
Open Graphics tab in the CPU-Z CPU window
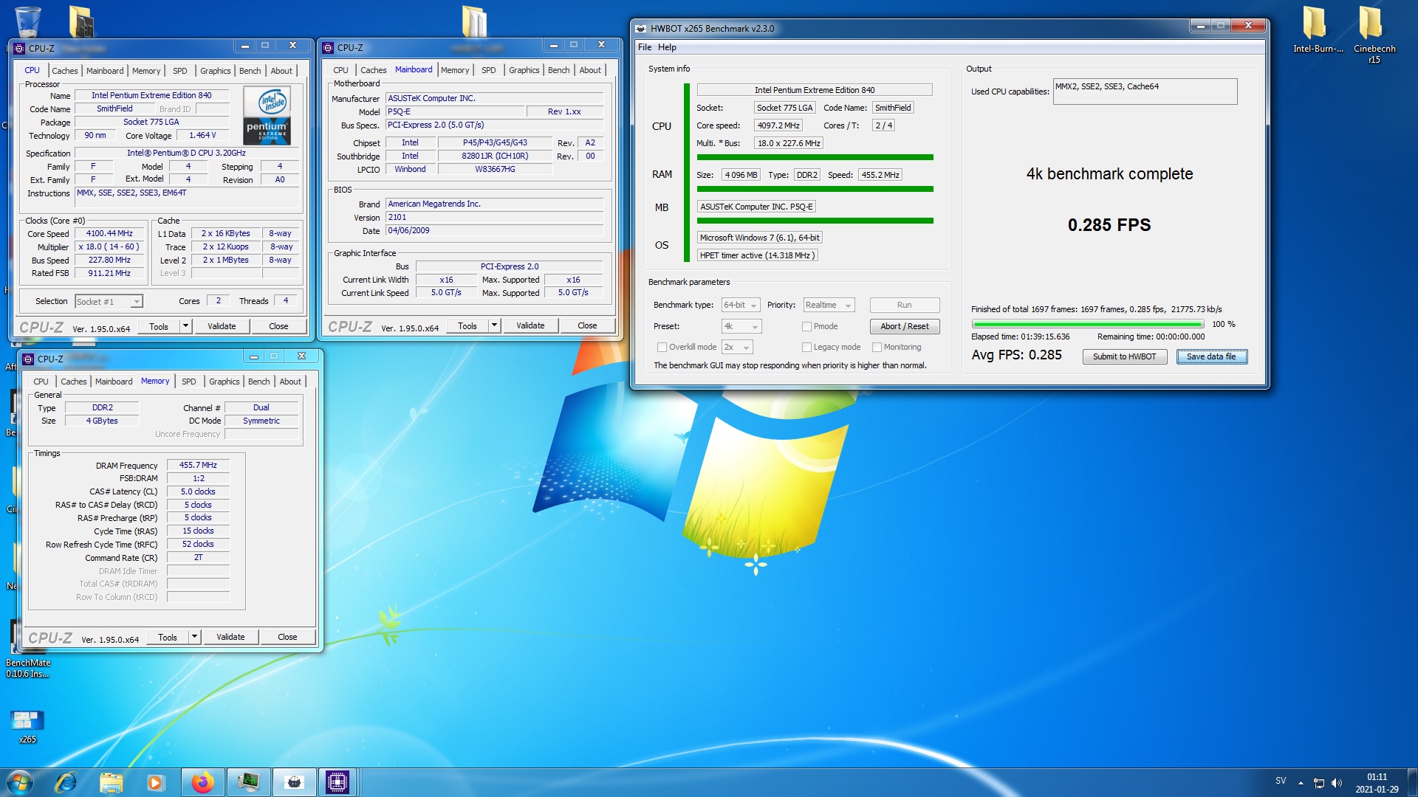(215, 71)
